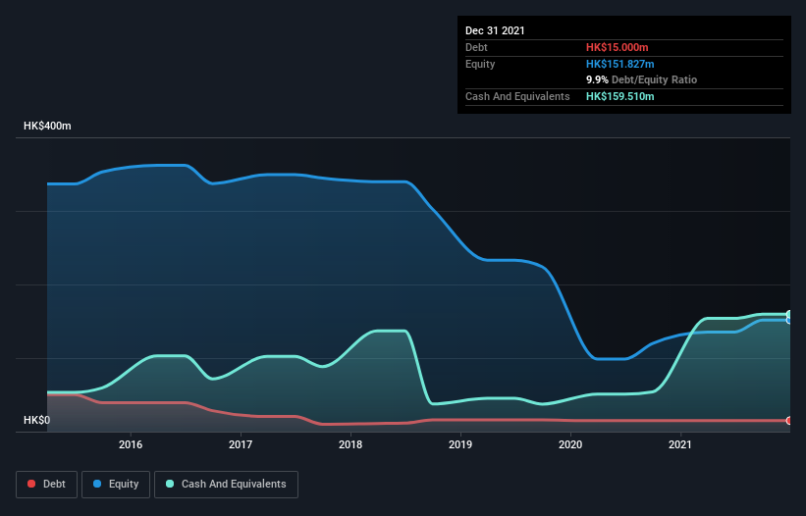Image resolution: width=806 pixels, height=516 pixels.
Task: Click the teal Cash And Equivalents legend dot
Action: tap(170, 484)
